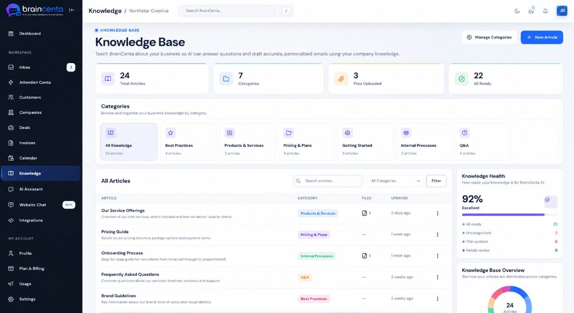
Task: Click the Q&A question mark icon
Action: (x=465, y=133)
